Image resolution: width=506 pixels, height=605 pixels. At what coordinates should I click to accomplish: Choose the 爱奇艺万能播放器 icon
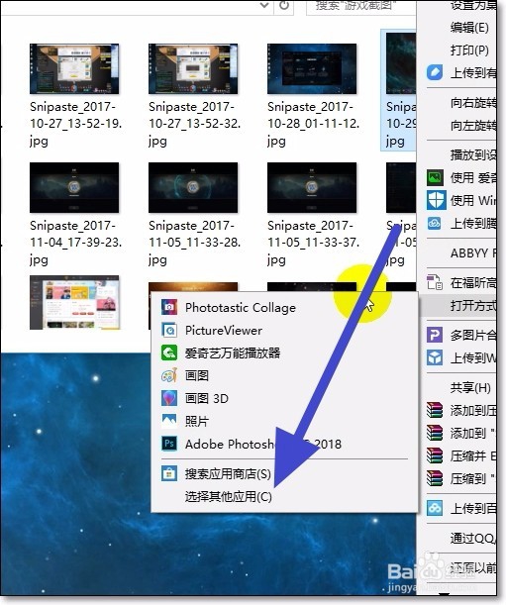169,353
